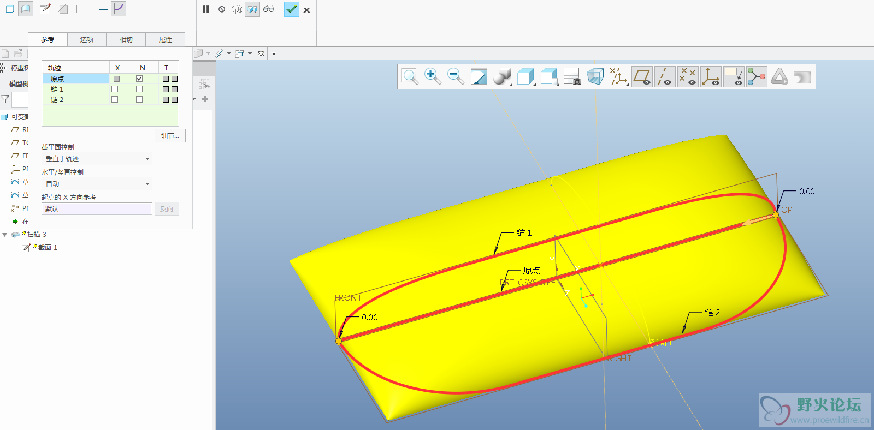This screenshot has width=874, height=430.
Task: Open the 自动 horizontal/vertical control dropdown
Action: pyautogui.click(x=97, y=183)
